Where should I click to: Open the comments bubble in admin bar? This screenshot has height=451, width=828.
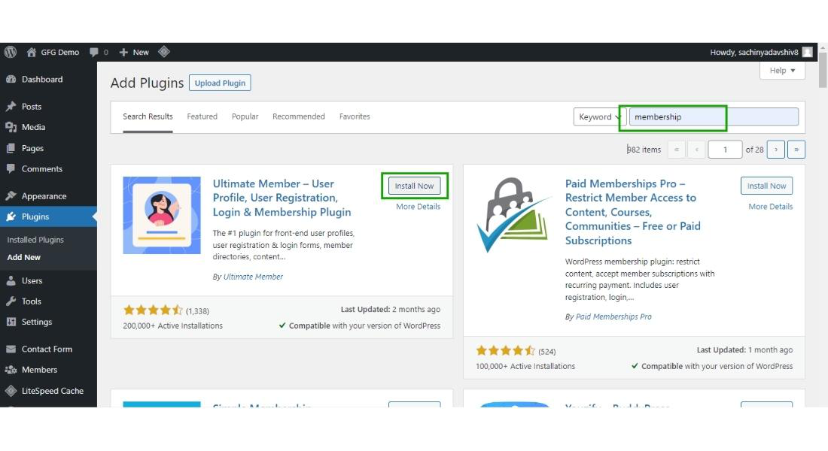94,52
